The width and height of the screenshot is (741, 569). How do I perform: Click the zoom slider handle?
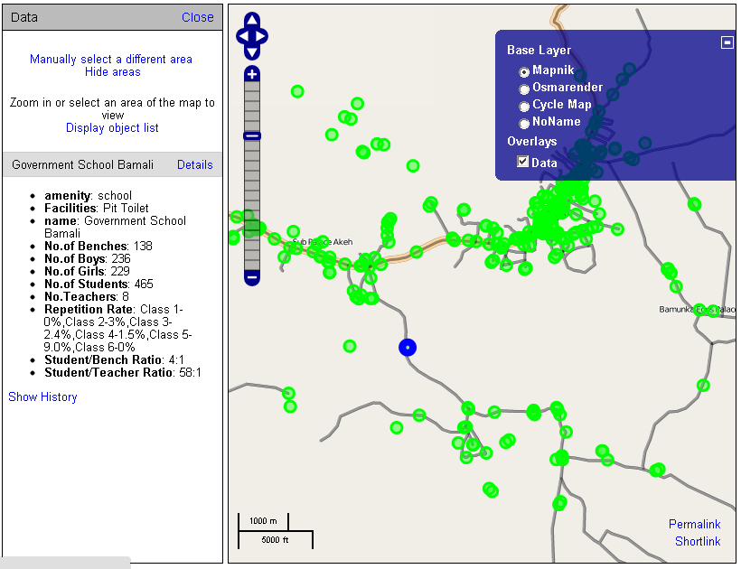(x=252, y=135)
